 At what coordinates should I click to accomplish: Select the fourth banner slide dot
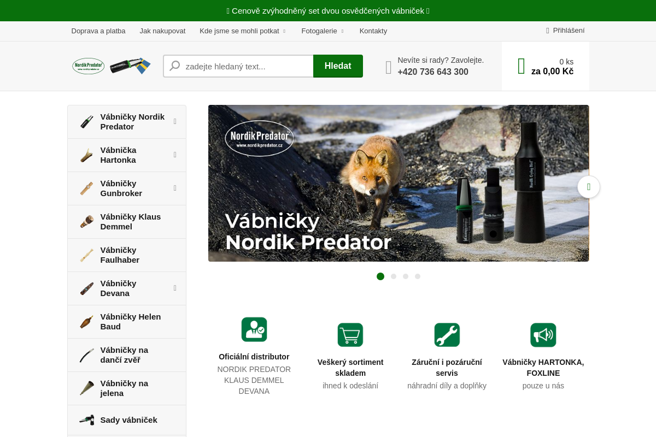coord(418,276)
